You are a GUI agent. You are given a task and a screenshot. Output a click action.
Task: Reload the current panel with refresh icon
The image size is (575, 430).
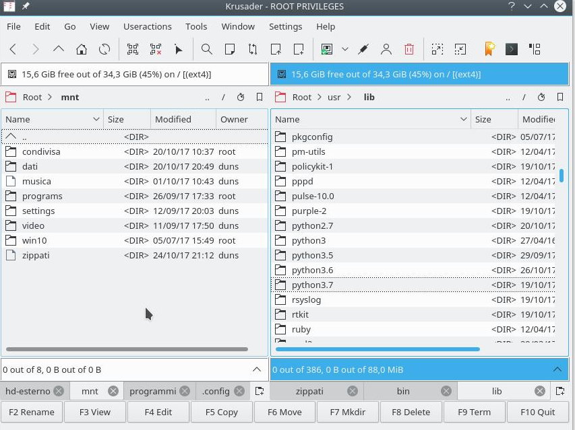tap(104, 49)
